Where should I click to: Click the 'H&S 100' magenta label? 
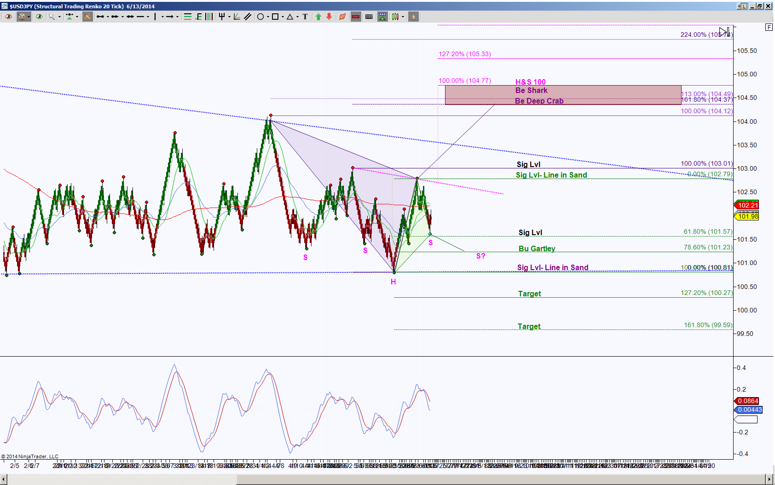[531, 82]
